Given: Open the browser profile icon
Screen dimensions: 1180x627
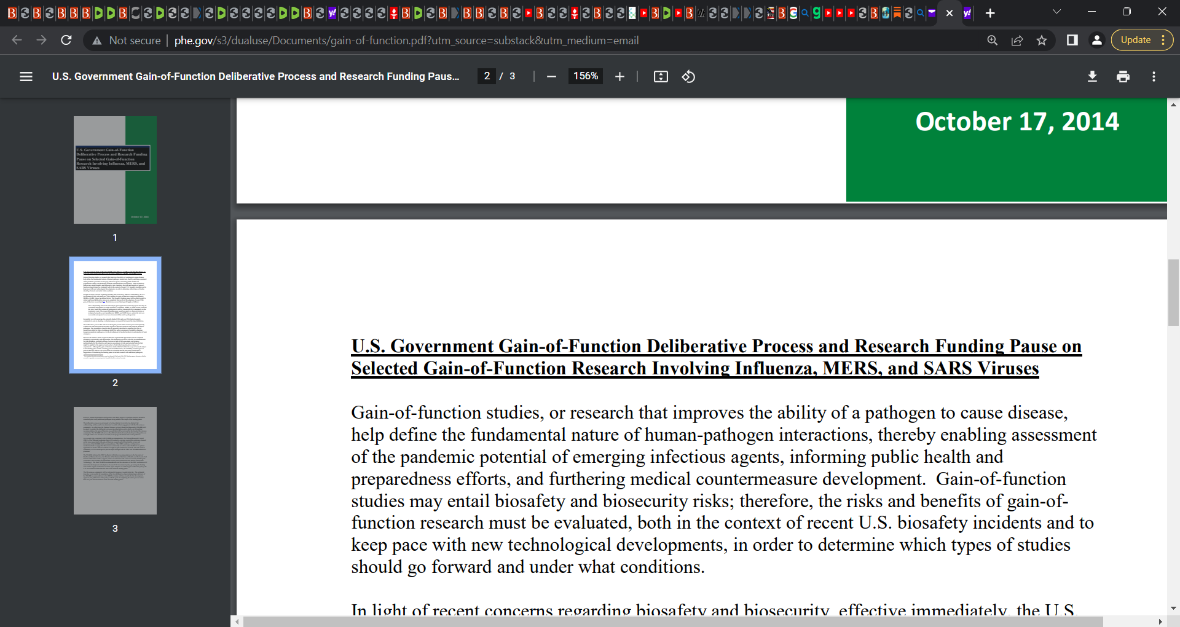Looking at the screenshot, I should tap(1096, 40).
